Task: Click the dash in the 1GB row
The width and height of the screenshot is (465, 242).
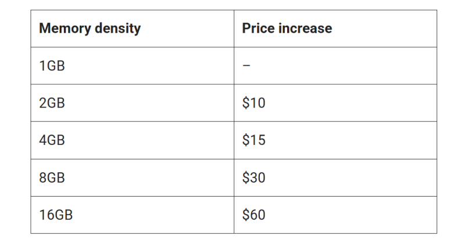Action: click(246, 66)
